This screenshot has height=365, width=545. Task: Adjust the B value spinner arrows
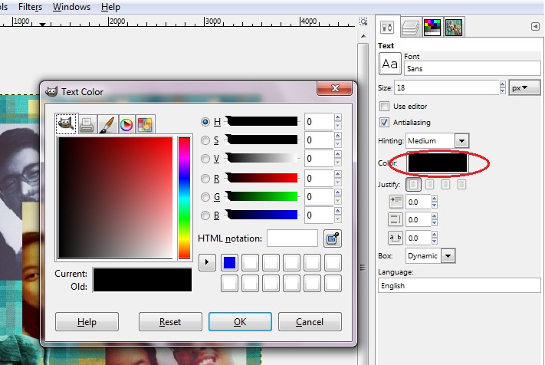point(337,215)
